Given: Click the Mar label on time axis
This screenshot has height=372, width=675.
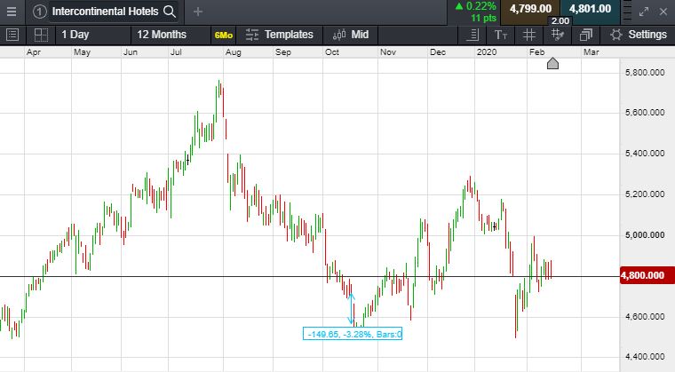Looking at the screenshot, I should (x=591, y=52).
